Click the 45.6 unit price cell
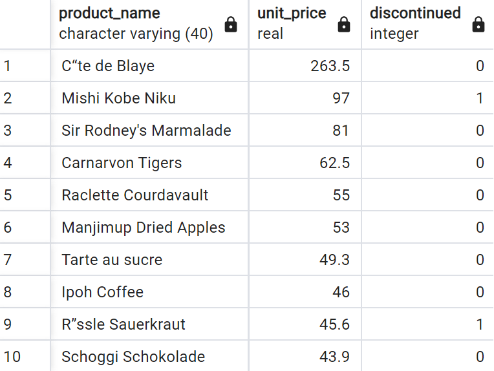Viewport: 494px width, 371px height. click(305, 324)
